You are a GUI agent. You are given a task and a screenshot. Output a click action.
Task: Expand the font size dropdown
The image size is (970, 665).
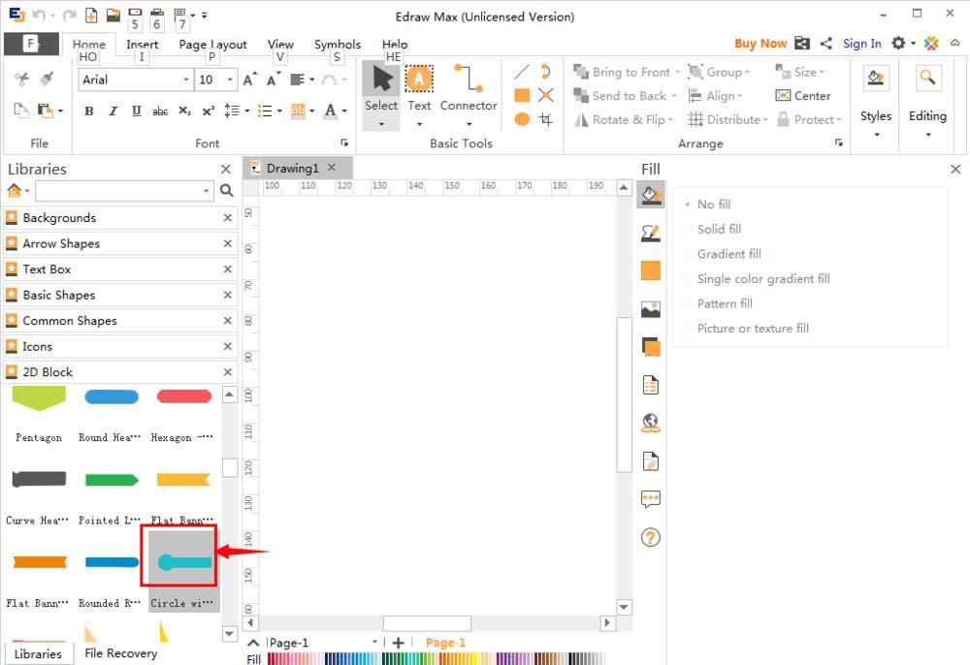tap(230, 79)
